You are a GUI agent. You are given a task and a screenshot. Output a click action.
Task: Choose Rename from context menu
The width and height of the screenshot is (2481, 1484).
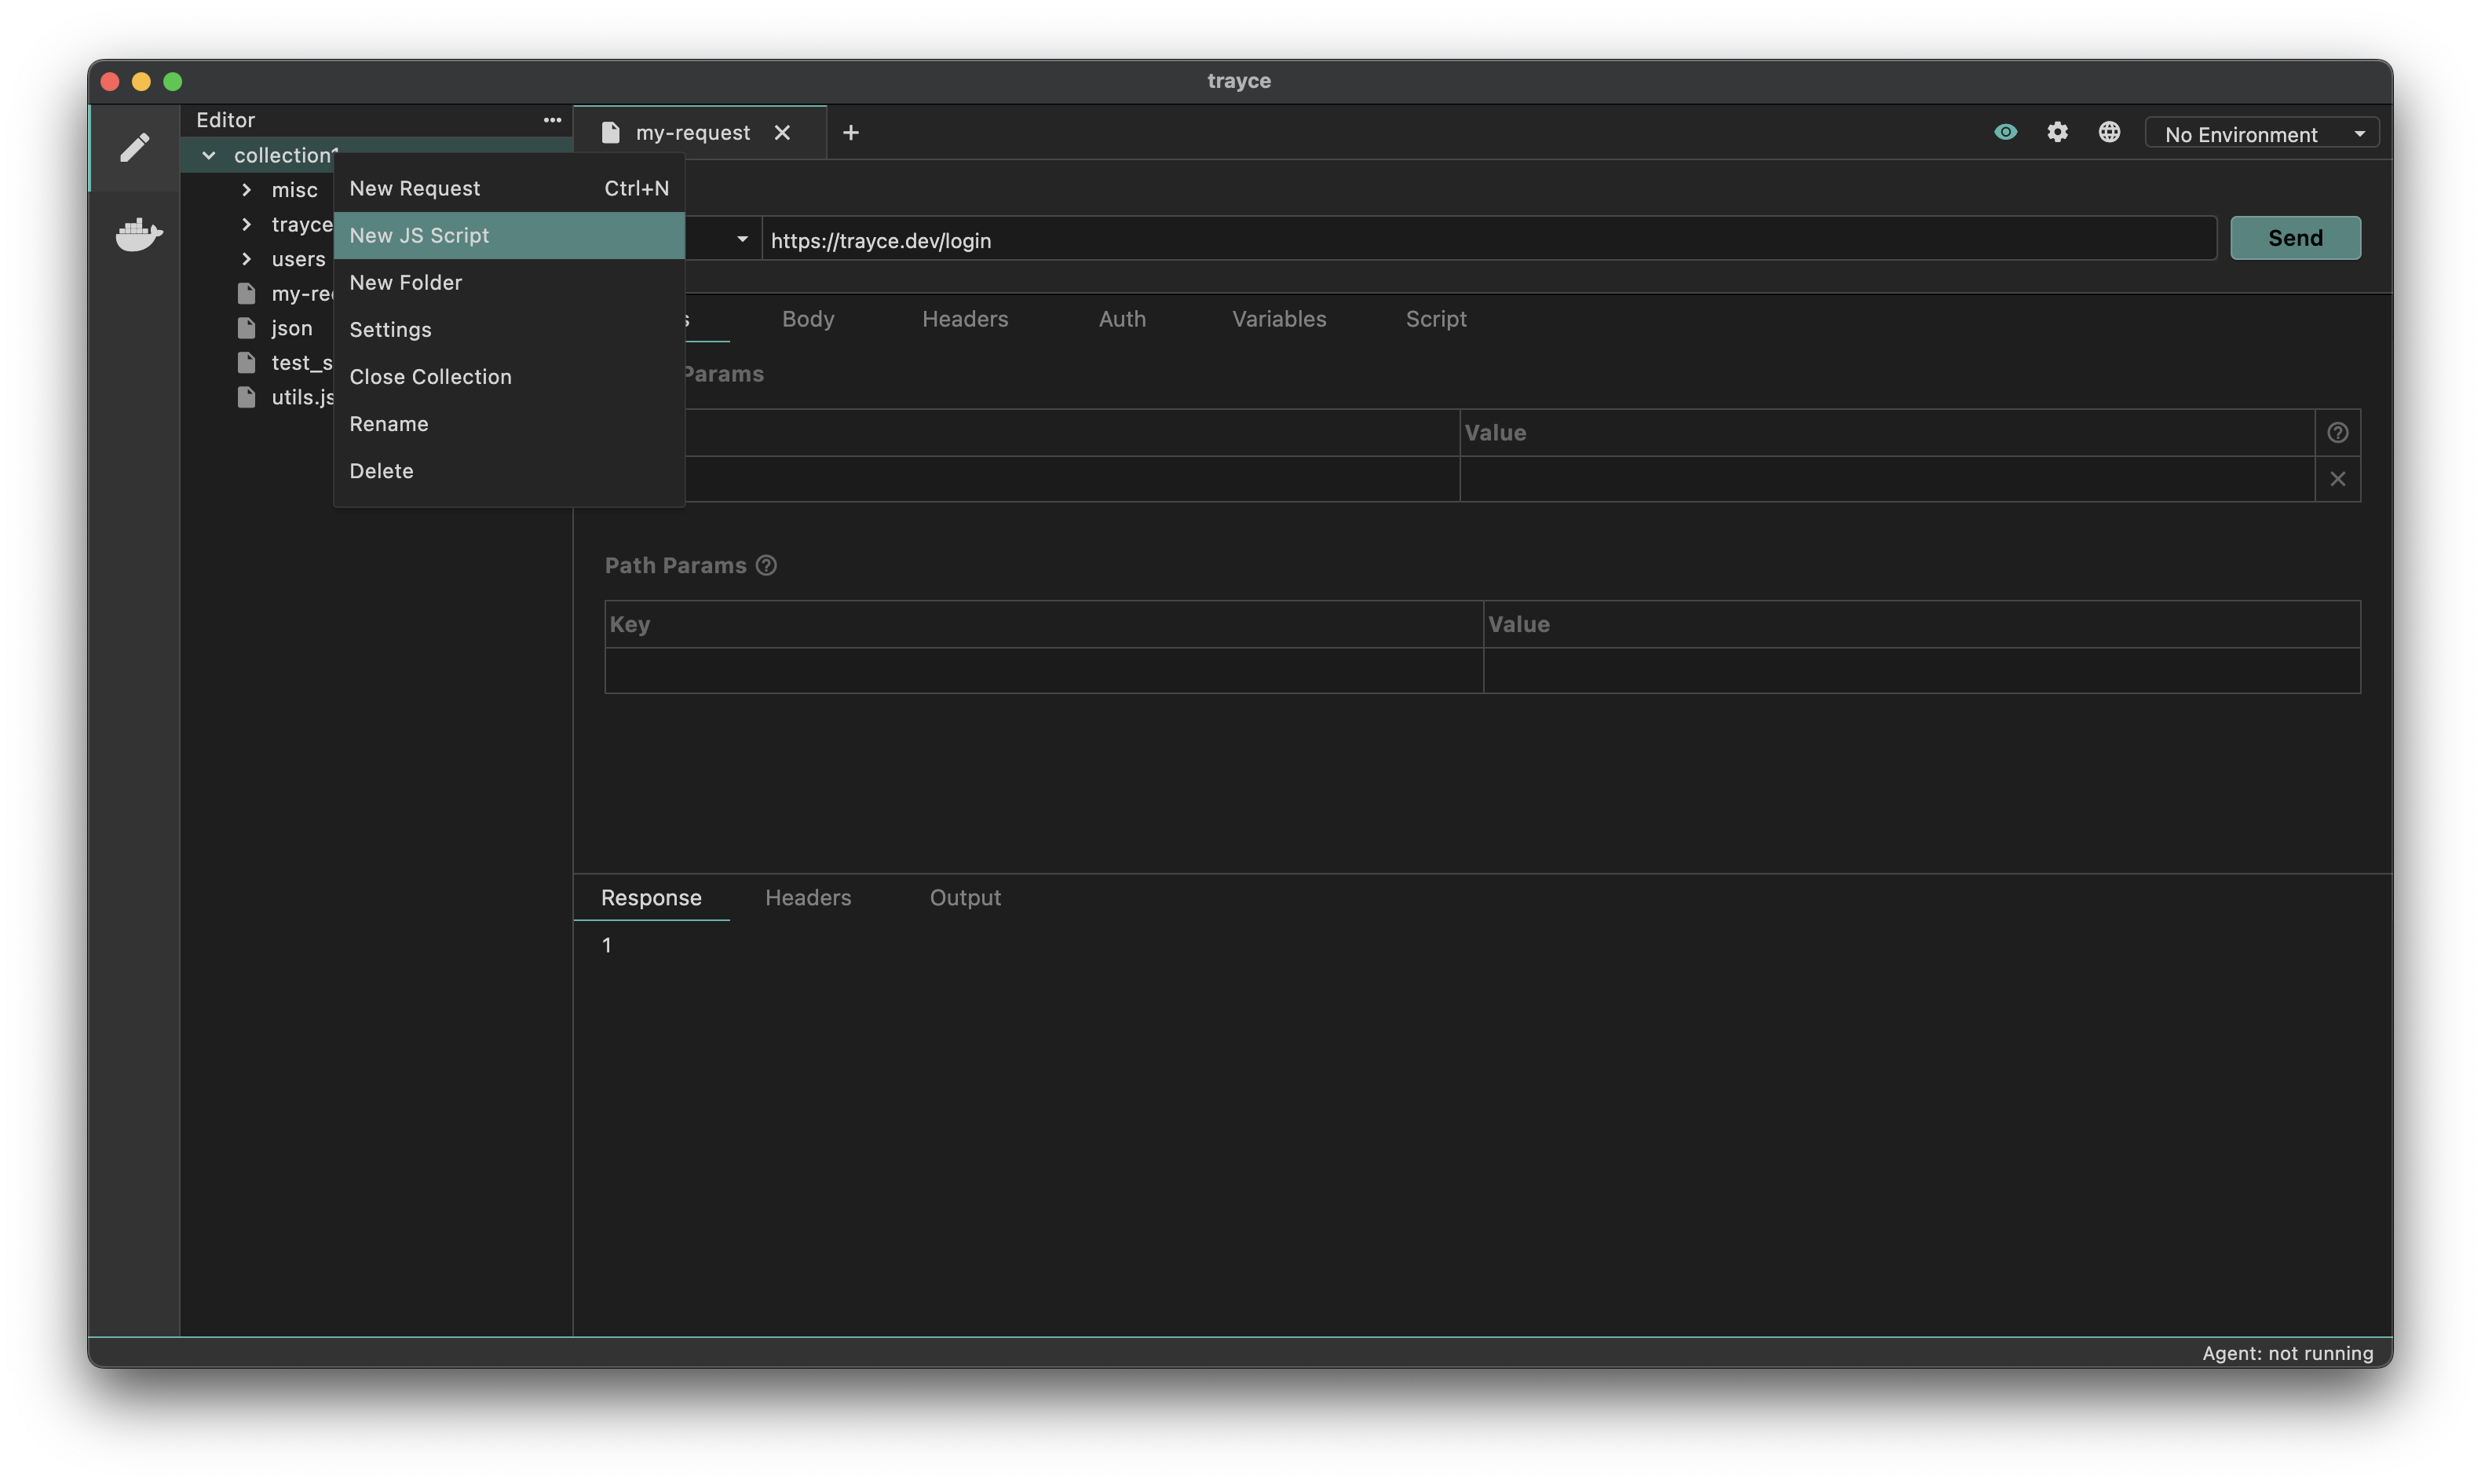pos(509,424)
